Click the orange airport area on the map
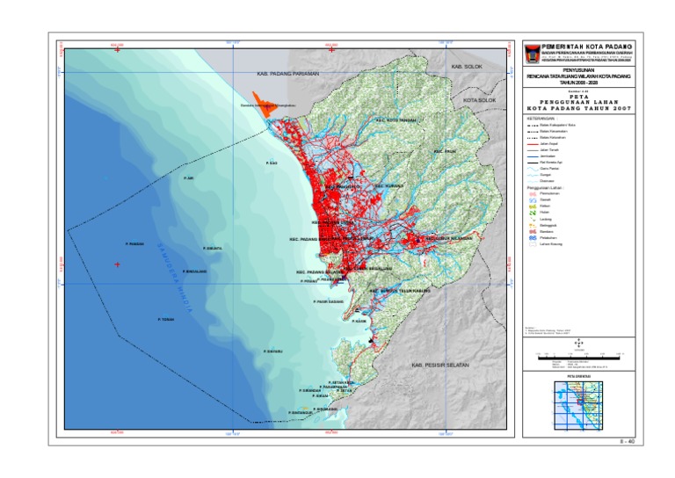This screenshot has height=478, width=675. point(264,105)
